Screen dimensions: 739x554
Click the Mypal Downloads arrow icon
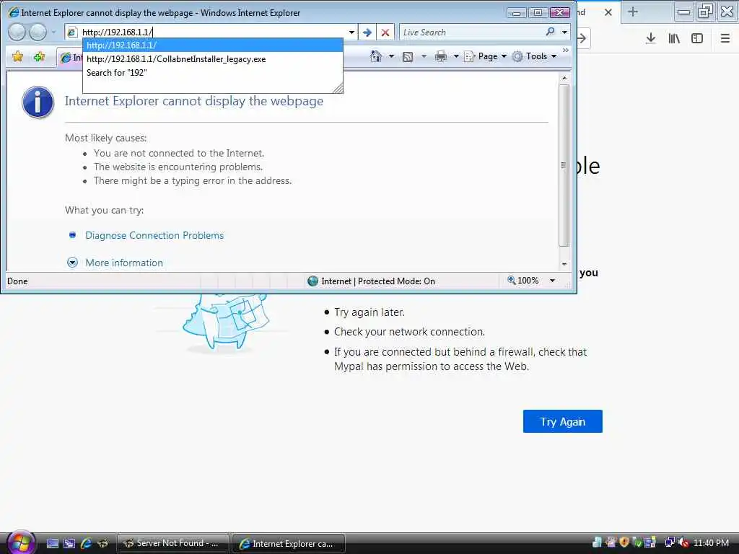pyautogui.click(x=651, y=38)
